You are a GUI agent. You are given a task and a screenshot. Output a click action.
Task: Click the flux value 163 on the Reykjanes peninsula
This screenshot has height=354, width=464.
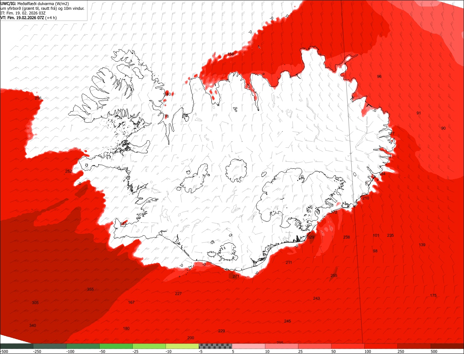tap(123, 224)
